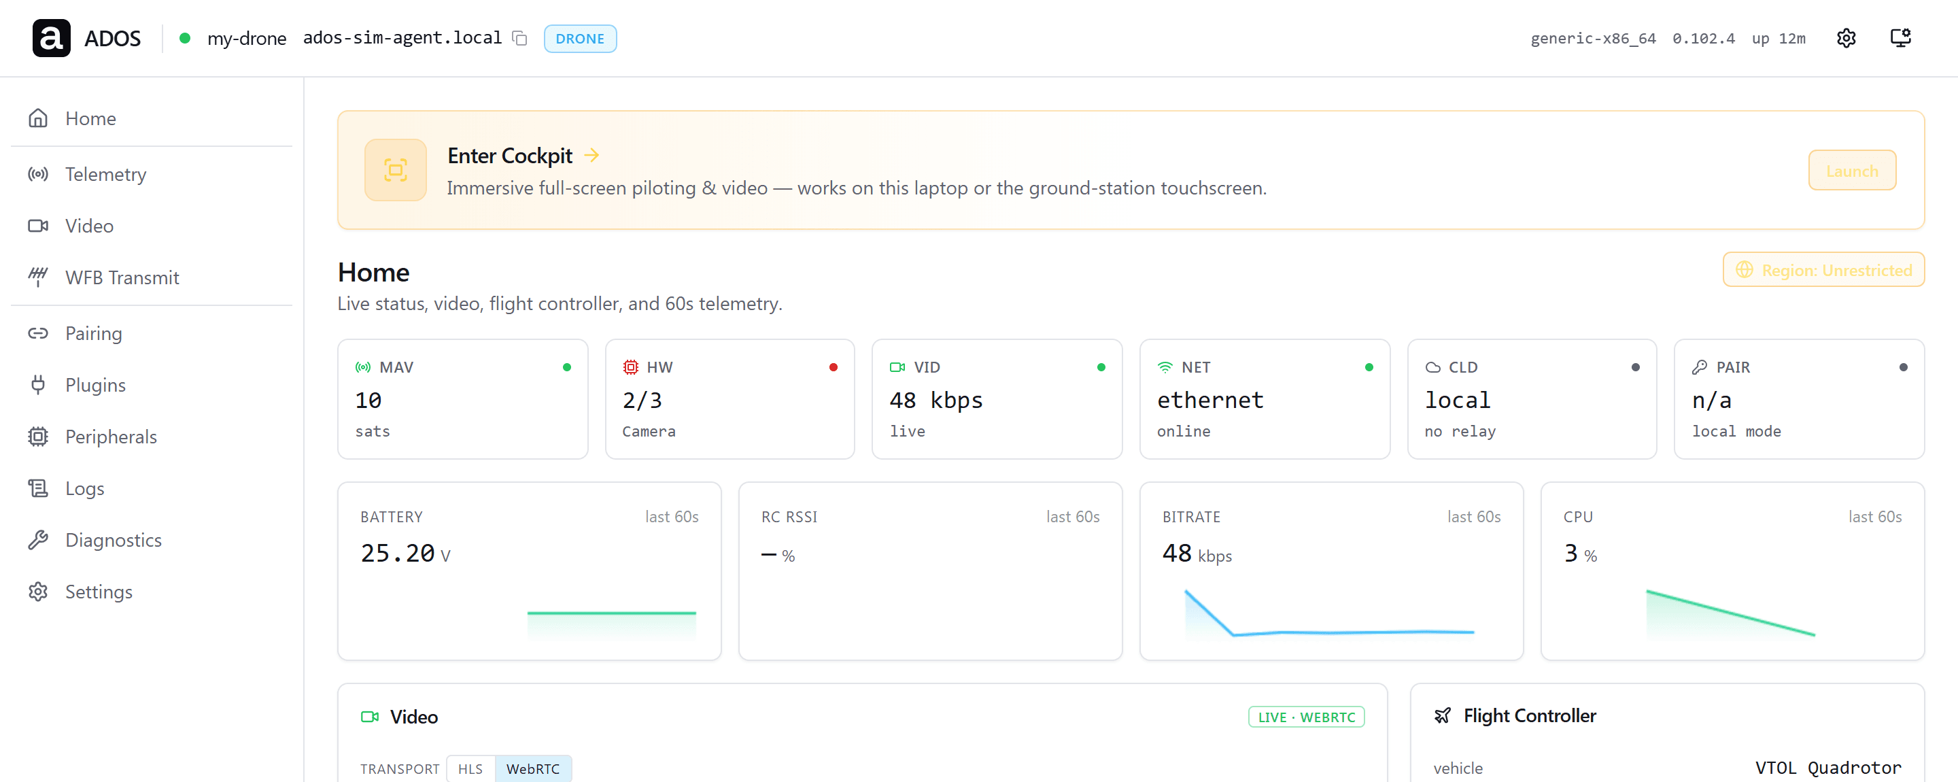
Task: Open Peripherals in sidebar
Action: click(x=151, y=437)
